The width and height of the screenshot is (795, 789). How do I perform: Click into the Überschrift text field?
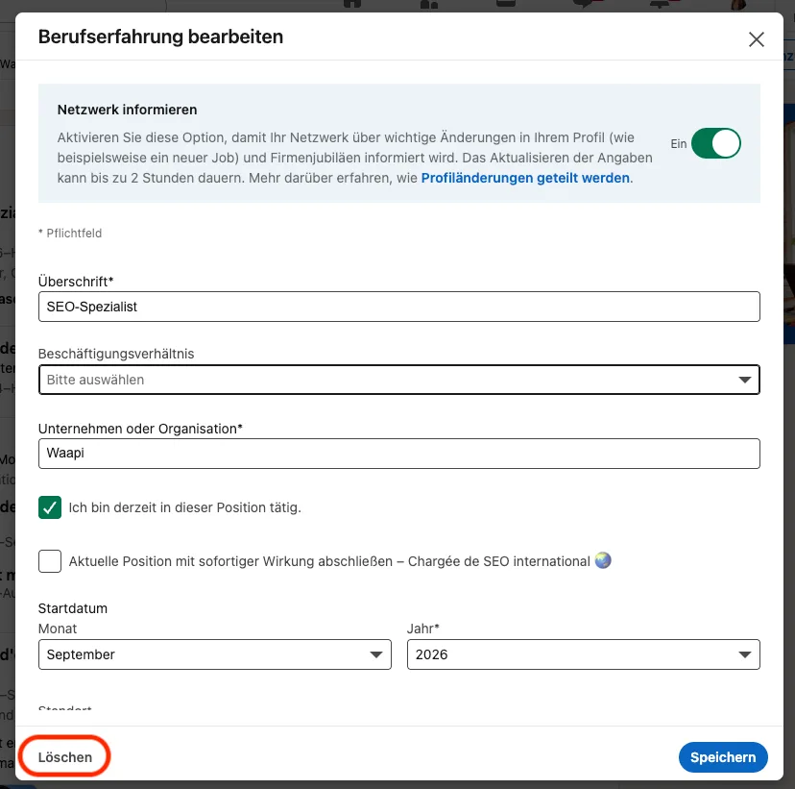coord(399,307)
